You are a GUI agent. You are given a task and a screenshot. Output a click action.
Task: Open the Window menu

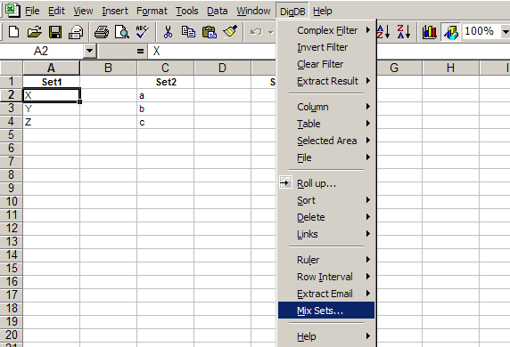point(253,11)
